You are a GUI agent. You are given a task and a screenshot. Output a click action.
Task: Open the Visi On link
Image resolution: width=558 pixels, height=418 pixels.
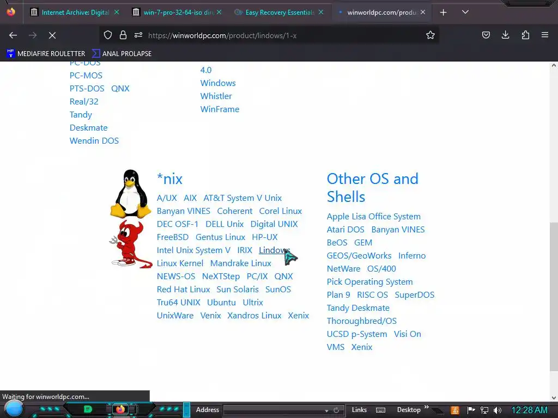[407, 334]
